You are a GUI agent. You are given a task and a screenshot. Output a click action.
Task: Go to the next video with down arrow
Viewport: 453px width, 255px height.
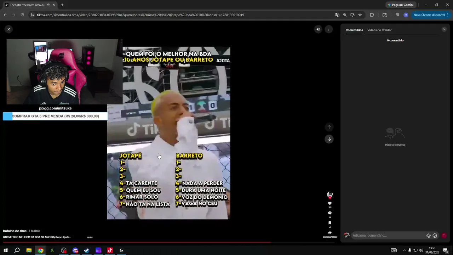[x=329, y=139]
